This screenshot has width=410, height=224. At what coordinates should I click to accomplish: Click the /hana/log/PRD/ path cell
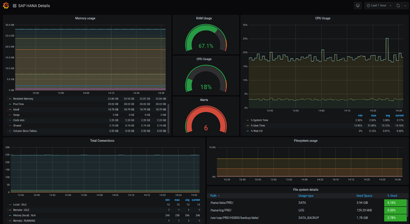221,210
